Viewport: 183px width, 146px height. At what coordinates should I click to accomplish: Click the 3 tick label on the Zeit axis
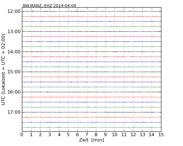tap(50, 134)
